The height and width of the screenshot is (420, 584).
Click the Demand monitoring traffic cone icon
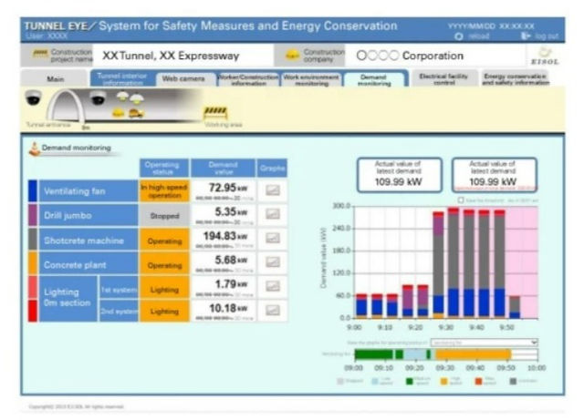pos(35,149)
